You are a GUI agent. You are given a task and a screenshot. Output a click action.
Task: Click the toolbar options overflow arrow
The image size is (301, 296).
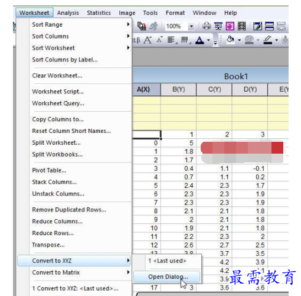pyautogui.click(x=215, y=43)
